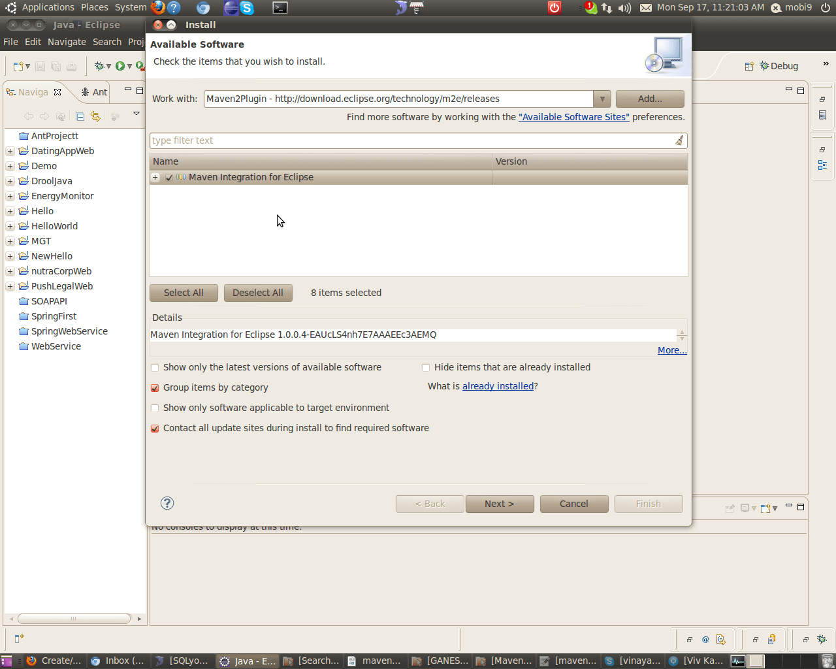Click the help question mark in the Install dialog
The width and height of the screenshot is (836, 669).
click(x=167, y=503)
